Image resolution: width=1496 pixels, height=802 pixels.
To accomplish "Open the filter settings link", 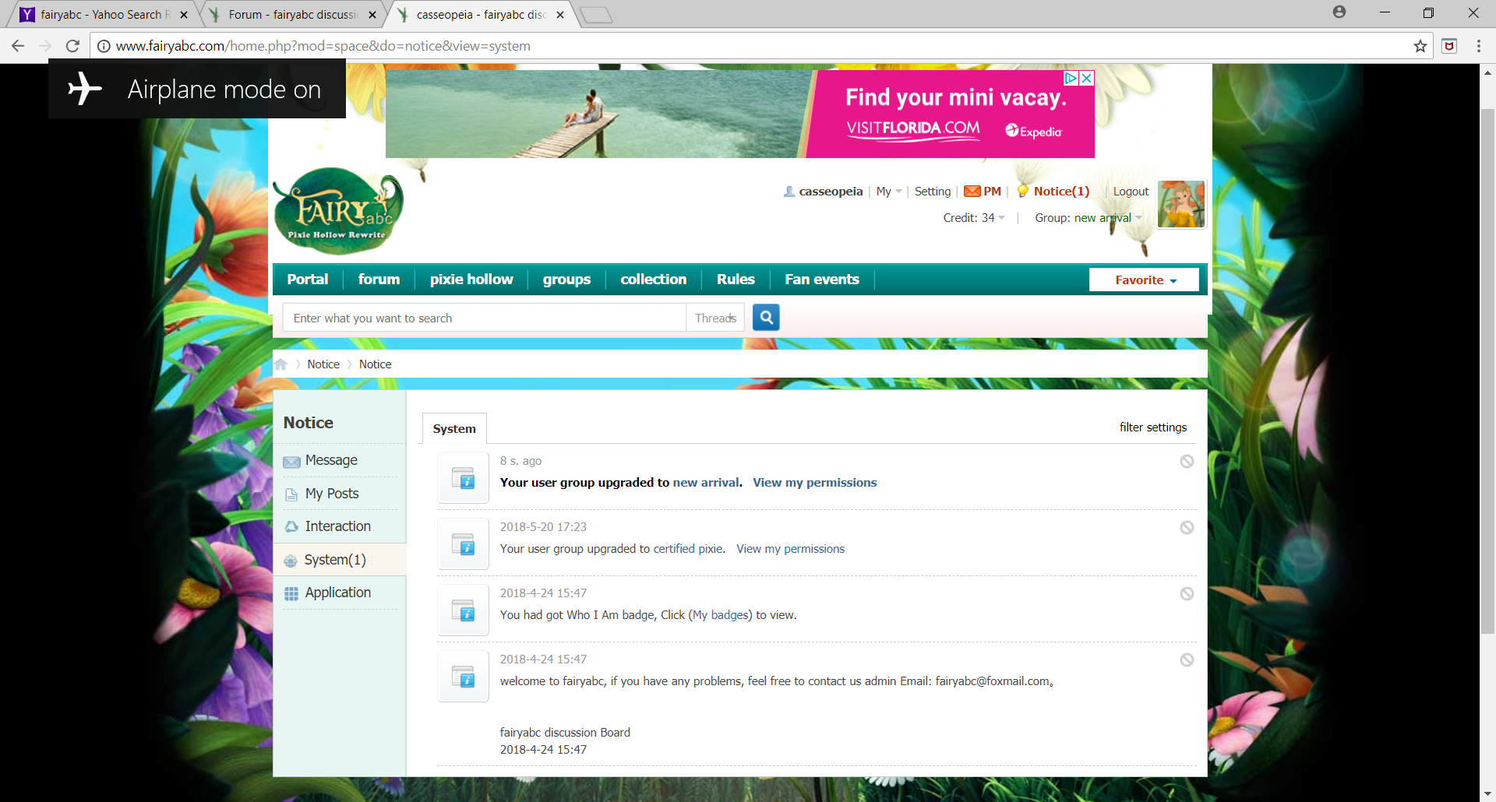I will coord(1152,427).
